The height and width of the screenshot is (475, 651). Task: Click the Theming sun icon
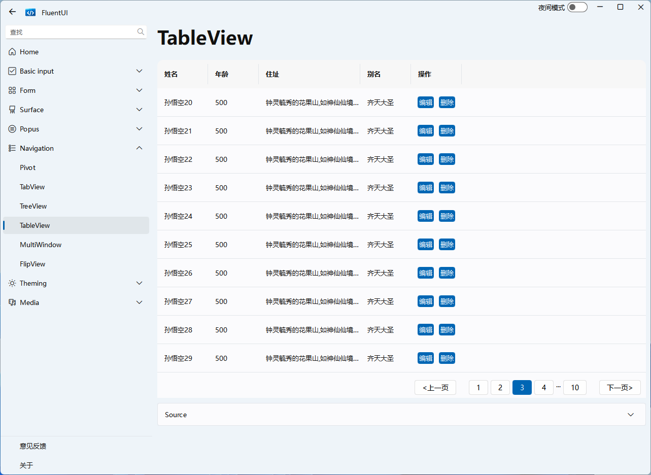(12, 283)
